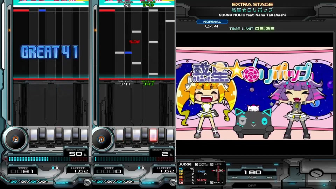
Task: Hit the last white key of right playfield
Action: [170, 135]
